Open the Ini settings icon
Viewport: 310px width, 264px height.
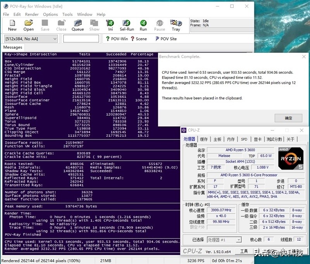[x=110, y=24]
